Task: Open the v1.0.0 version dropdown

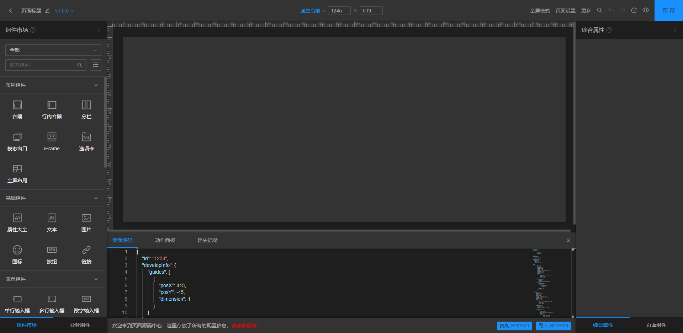Action: (64, 11)
